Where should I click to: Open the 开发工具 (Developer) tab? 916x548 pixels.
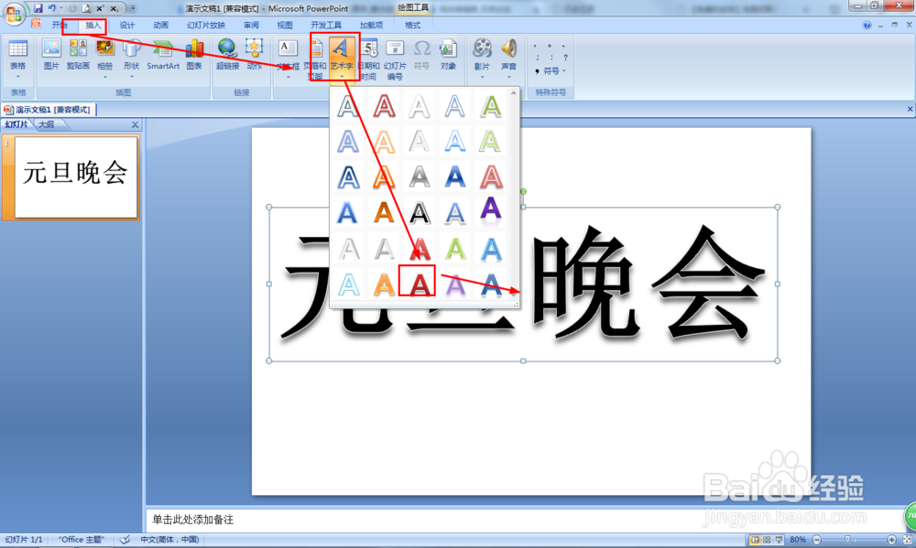(x=326, y=25)
